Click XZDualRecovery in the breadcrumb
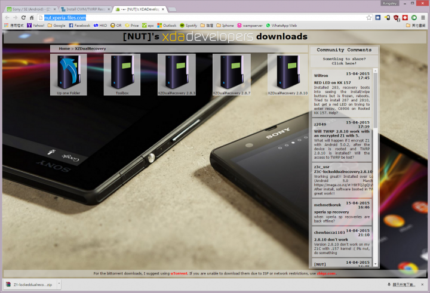 (x=90, y=48)
